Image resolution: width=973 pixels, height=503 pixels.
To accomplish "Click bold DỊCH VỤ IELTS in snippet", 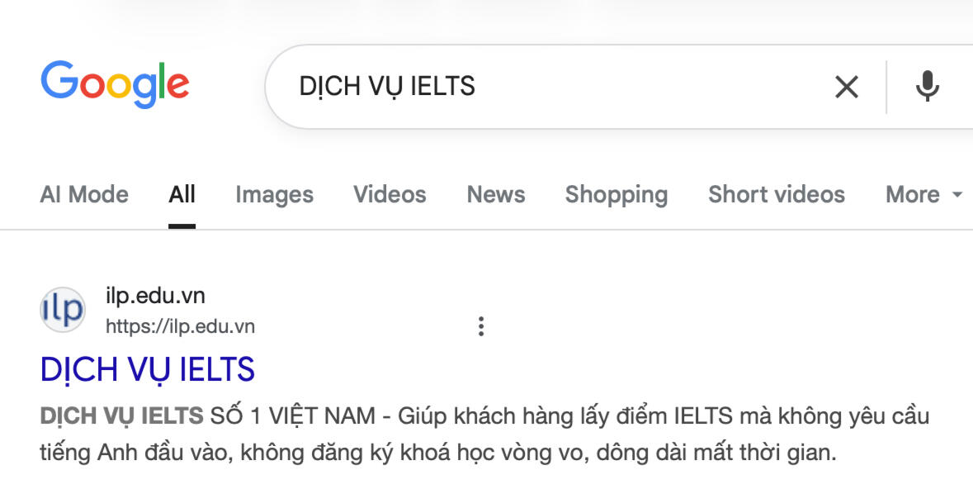I will click(x=121, y=416).
